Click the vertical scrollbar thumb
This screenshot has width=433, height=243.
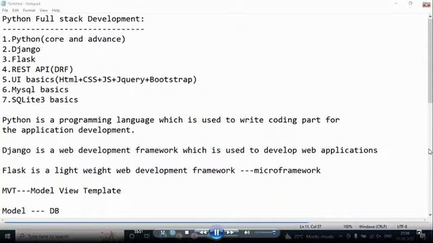430,61
